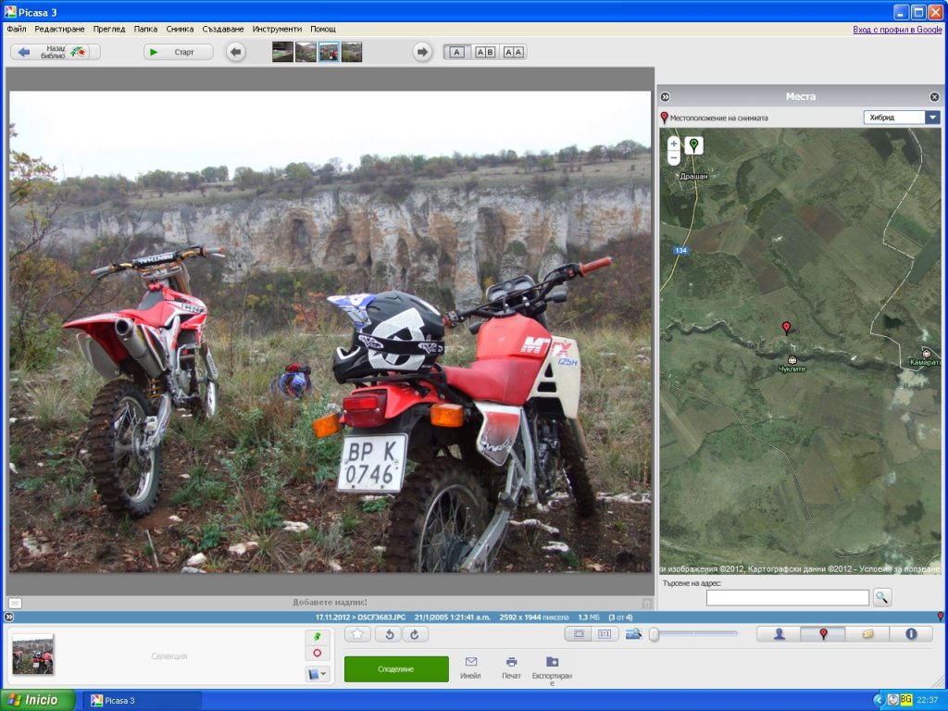This screenshot has height=711, width=948.
Task: Open Инструменти menu
Action: pyautogui.click(x=277, y=29)
